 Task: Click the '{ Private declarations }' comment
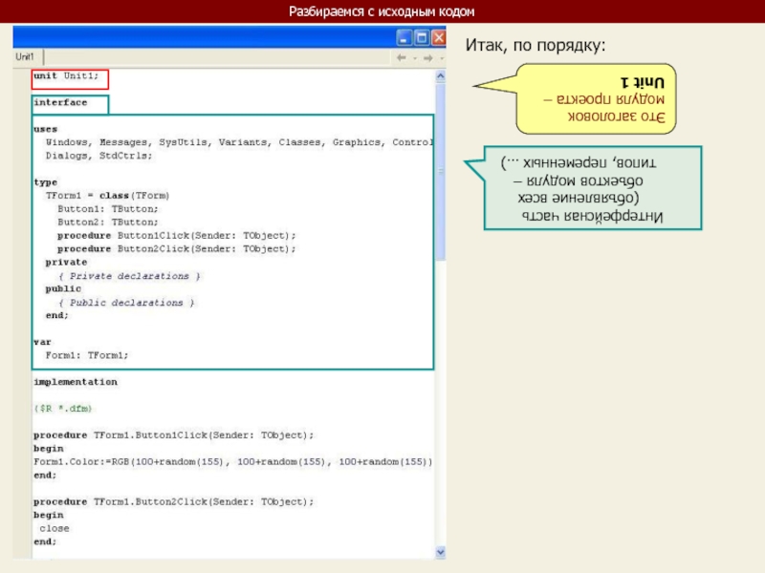(x=129, y=276)
